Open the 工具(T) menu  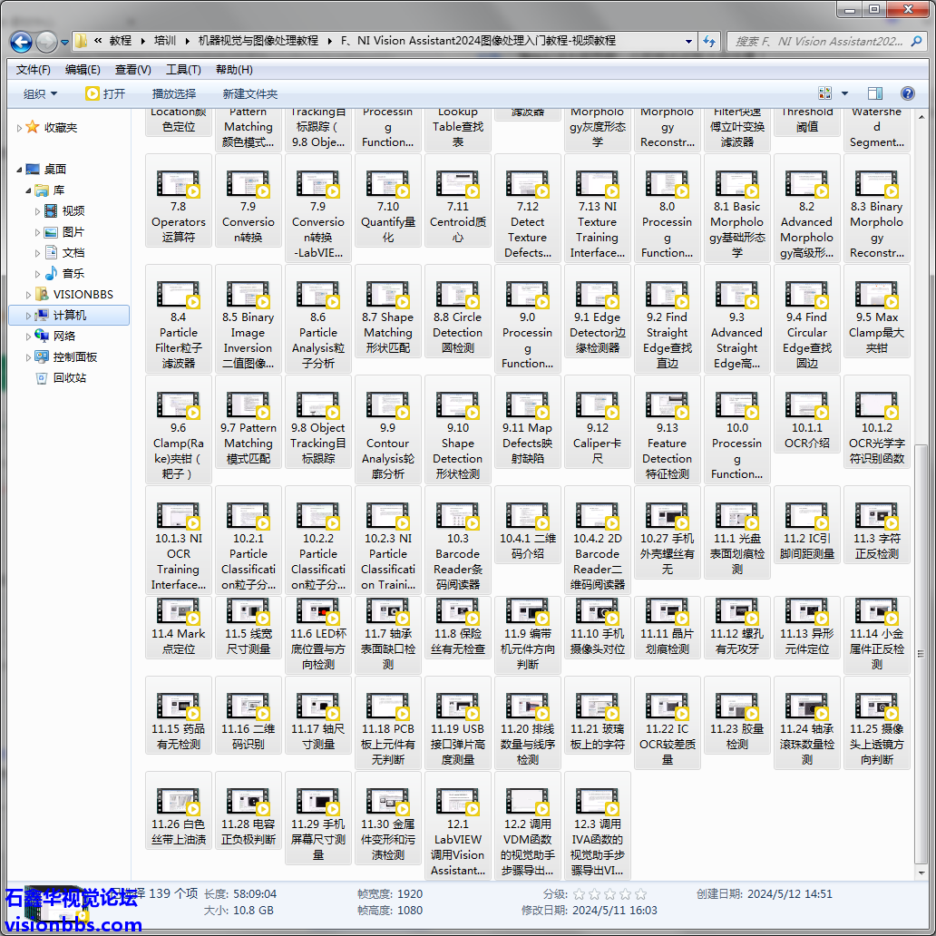(x=183, y=70)
